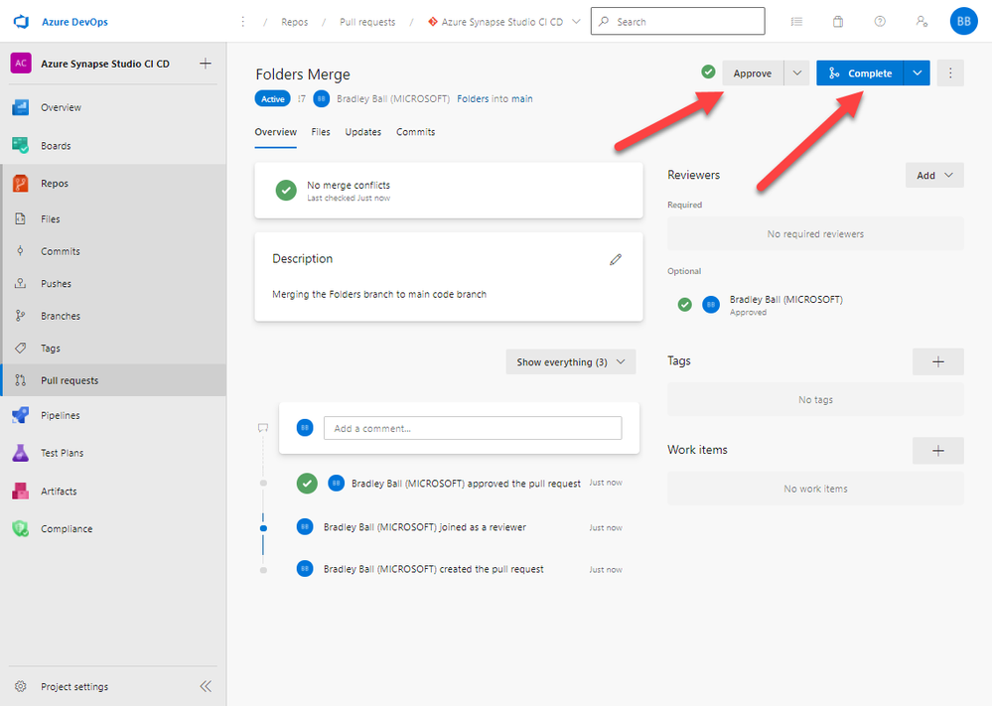Screen dimensions: 992x706
Task: Open the Test Plans flask icon
Action: click(x=20, y=453)
